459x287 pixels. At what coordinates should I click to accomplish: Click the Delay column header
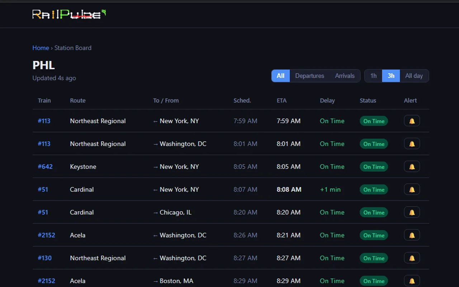pyautogui.click(x=327, y=100)
